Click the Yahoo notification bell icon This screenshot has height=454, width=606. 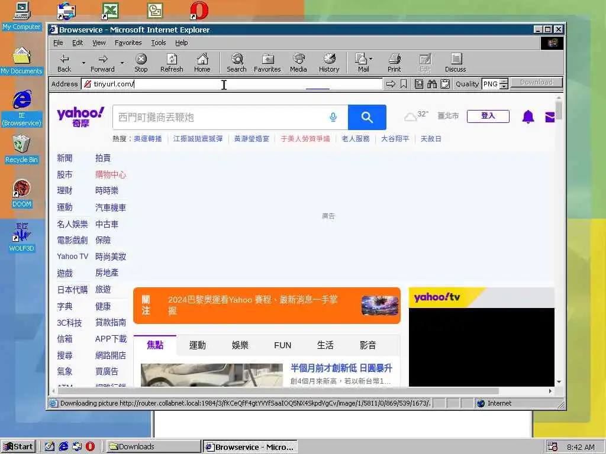click(x=528, y=116)
